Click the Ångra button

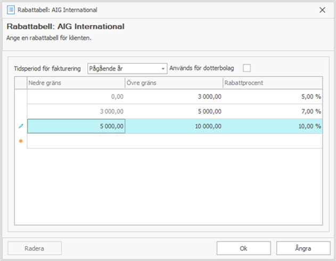pos(303,248)
